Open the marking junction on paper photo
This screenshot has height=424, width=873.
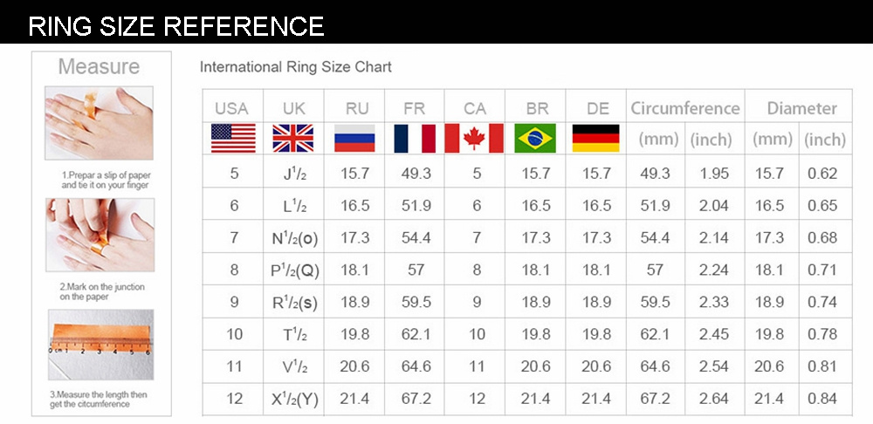pos(99,237)
